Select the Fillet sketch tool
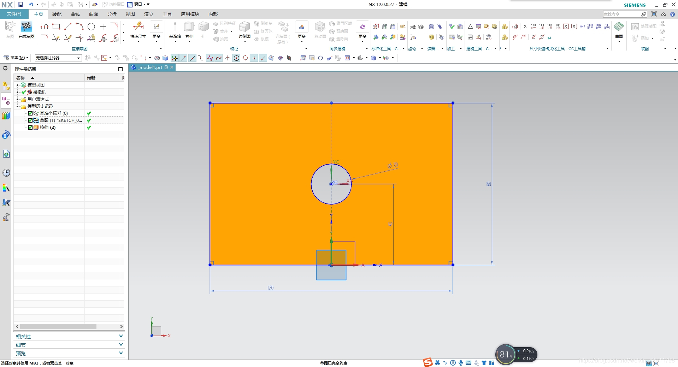The width and height of the screenshot is (678, 367). (x=44, y=38)
